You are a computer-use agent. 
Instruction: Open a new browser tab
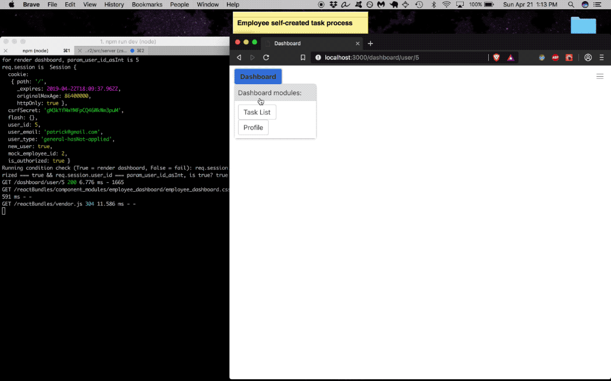370,44
